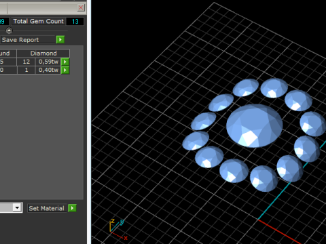This screenshot has height=244, width=326.
Task: Click the green arrow in the 0,59tw row
Action: [x=65, y=62]
